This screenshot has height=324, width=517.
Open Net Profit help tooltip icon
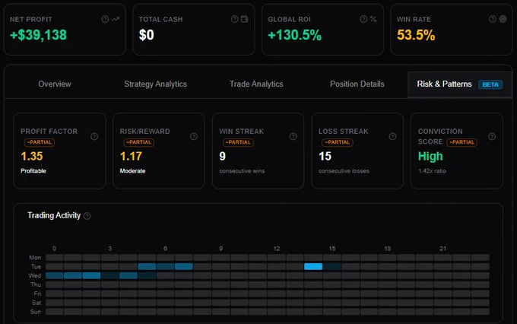[x=105, y=19]
